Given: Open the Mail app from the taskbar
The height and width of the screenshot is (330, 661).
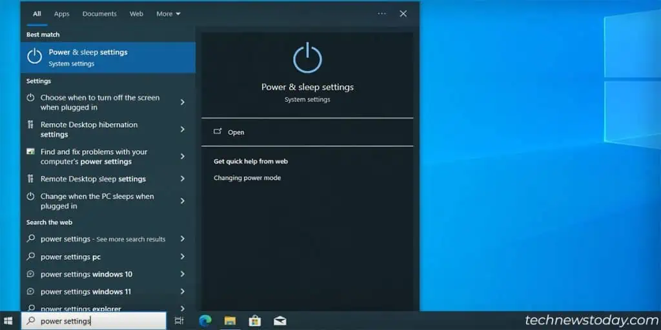Looking at the screenshot, I should (x=280, y=321).
